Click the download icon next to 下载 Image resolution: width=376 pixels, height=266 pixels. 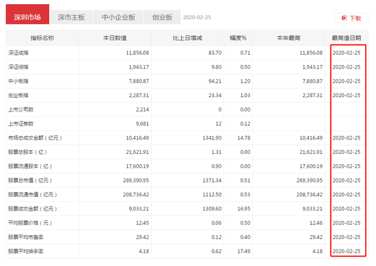coord(344,18)
